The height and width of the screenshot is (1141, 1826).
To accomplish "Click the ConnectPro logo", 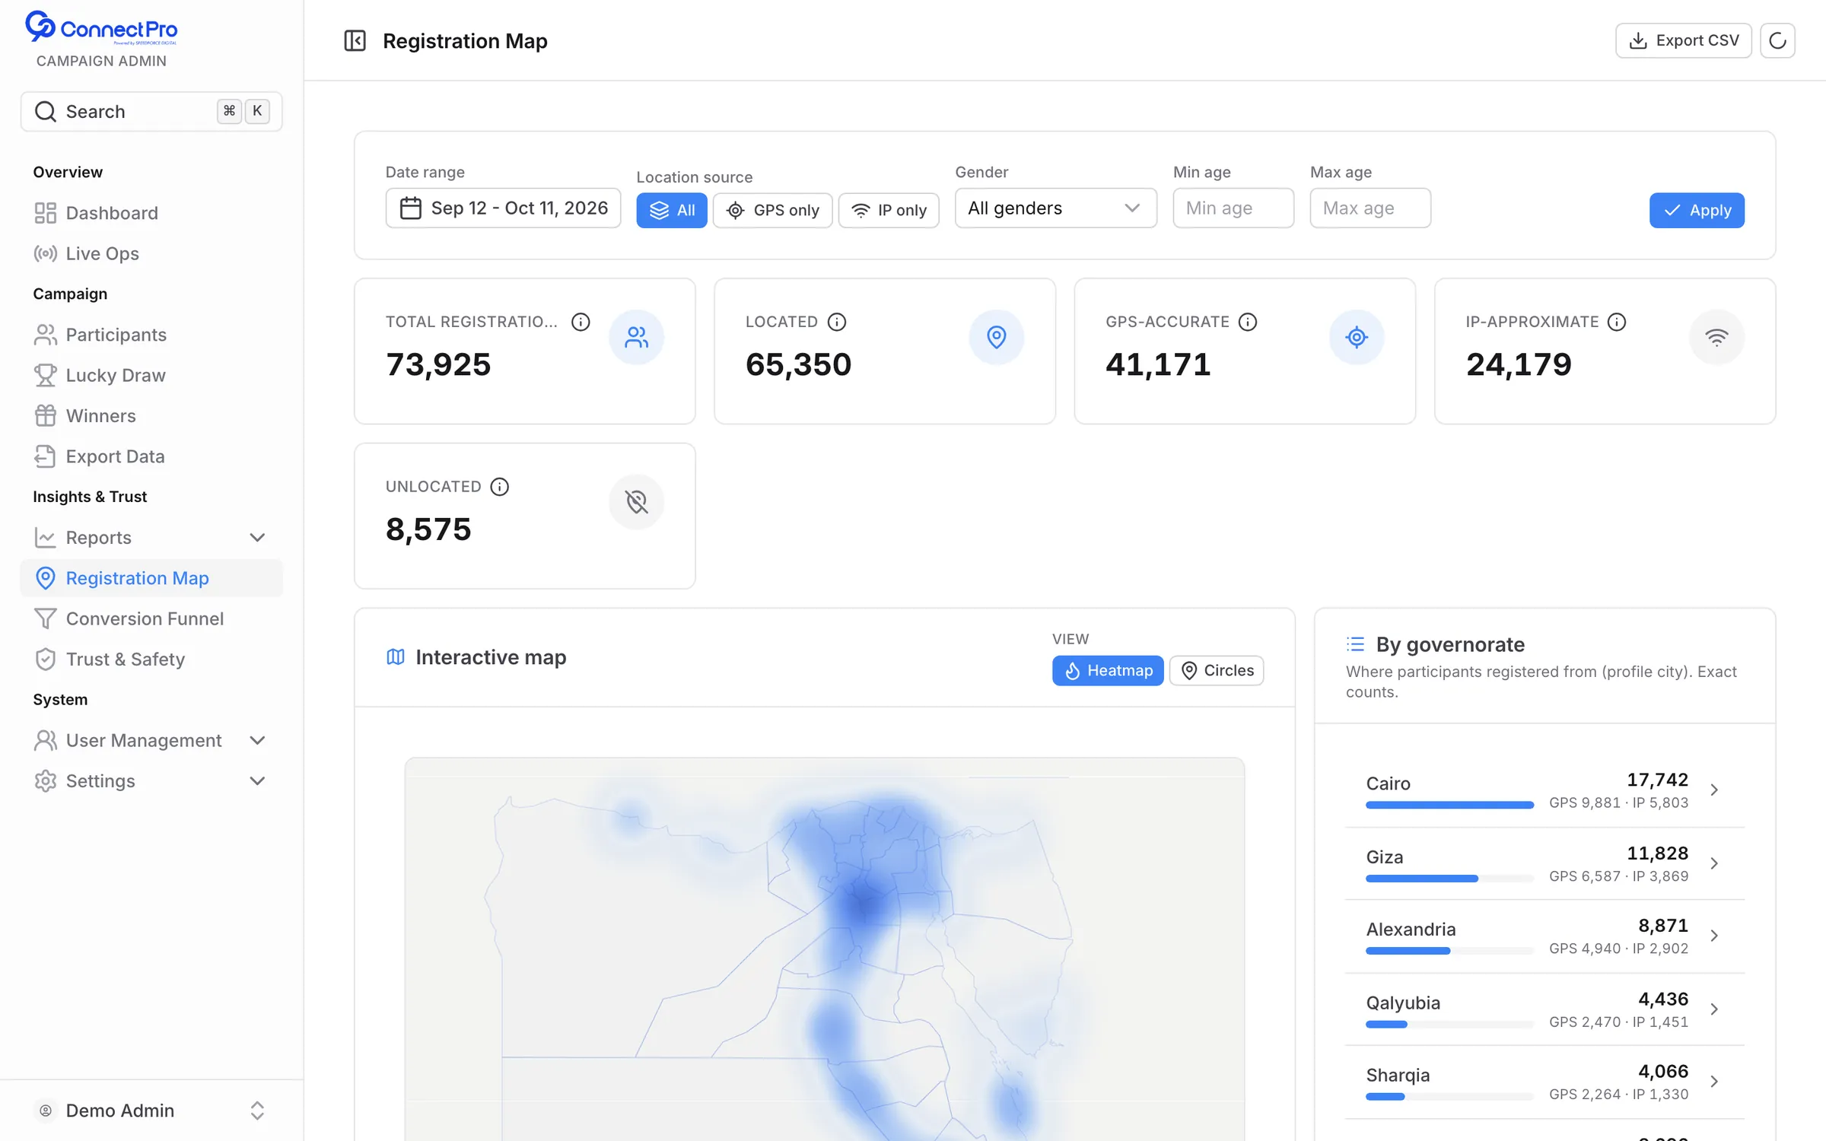I will pos(100,28).
